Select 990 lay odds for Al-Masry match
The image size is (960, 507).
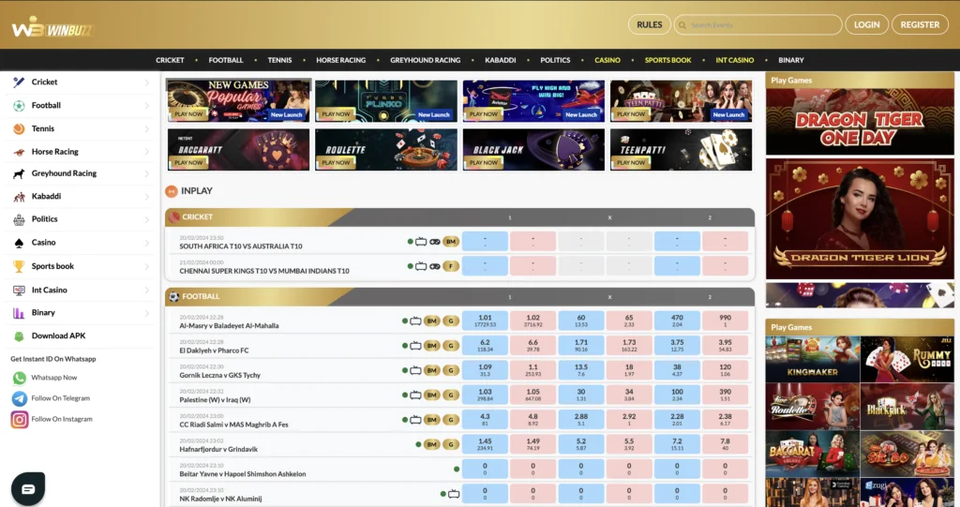725,321
